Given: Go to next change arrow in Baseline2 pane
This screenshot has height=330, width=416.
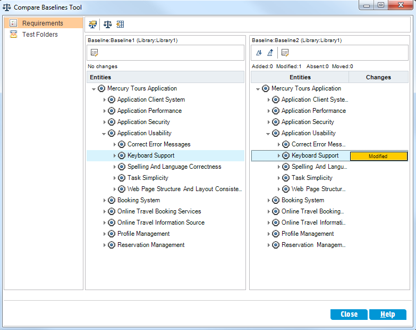Looking at the screenshot, I should [259, 53].
